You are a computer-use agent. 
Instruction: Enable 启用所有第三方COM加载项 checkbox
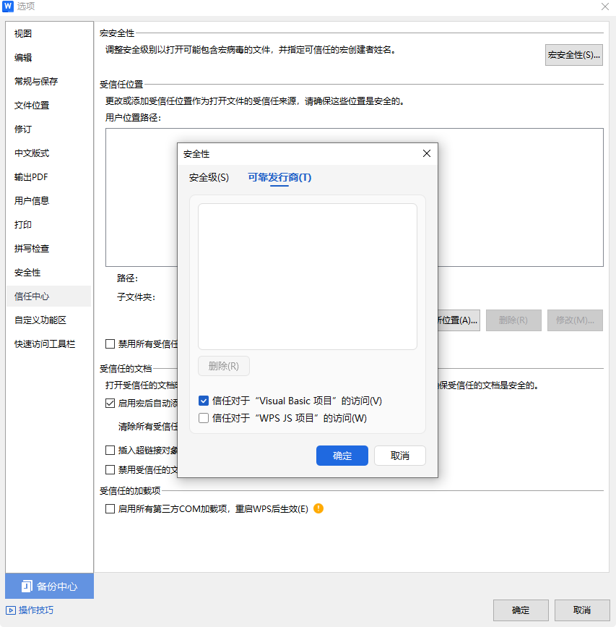[110, 508]
